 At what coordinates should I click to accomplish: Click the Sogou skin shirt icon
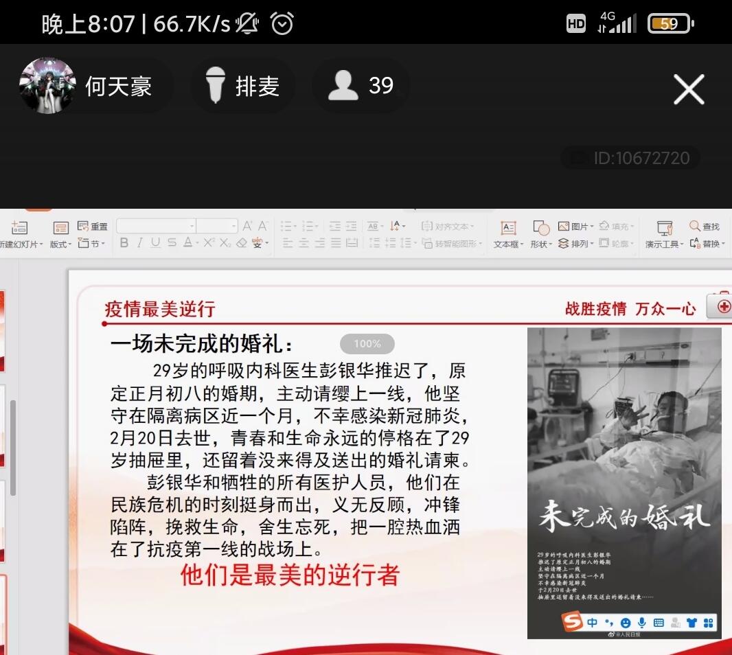692,623
